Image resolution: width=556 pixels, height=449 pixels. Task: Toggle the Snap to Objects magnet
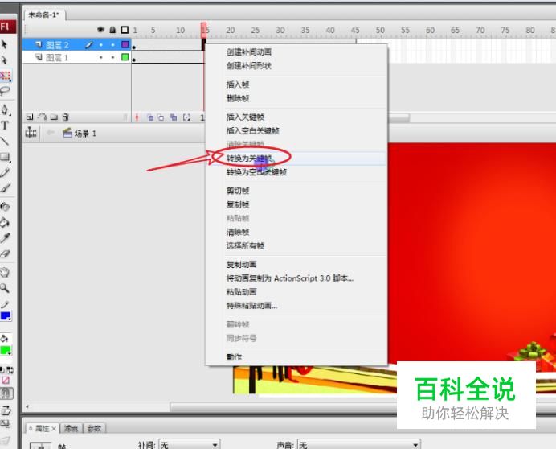click(x=6, y=393)
